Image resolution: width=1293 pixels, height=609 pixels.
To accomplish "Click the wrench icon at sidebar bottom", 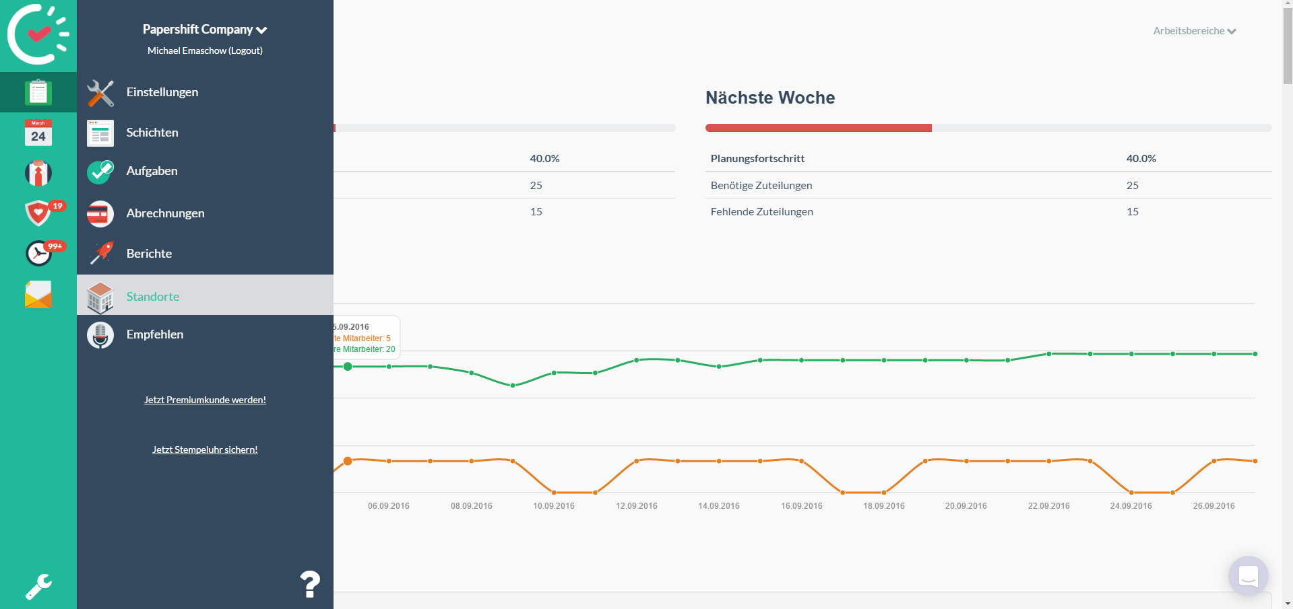I will click(38, 587).
